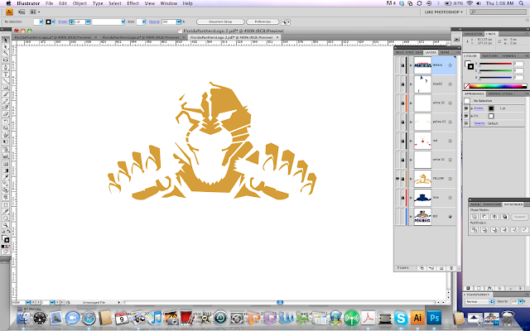
Task: Open the Effect menu
Action: point(132,3)
